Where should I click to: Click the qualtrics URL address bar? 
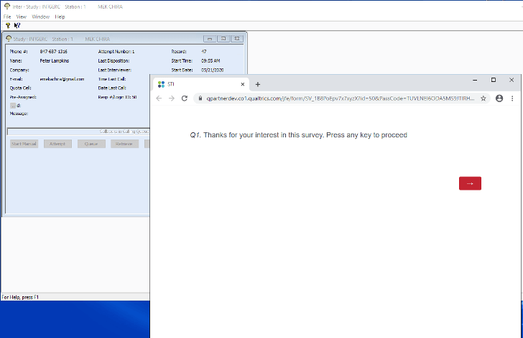[341, 99]
